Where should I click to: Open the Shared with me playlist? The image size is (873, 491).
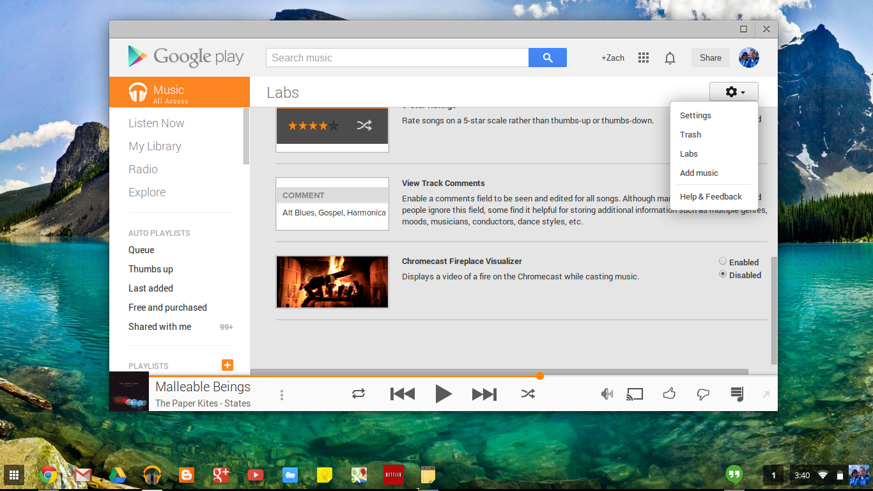[160, 327]
